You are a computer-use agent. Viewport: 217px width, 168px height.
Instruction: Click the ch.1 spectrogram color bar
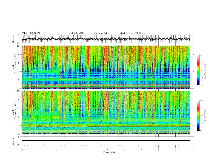click(x=198, y=70)
